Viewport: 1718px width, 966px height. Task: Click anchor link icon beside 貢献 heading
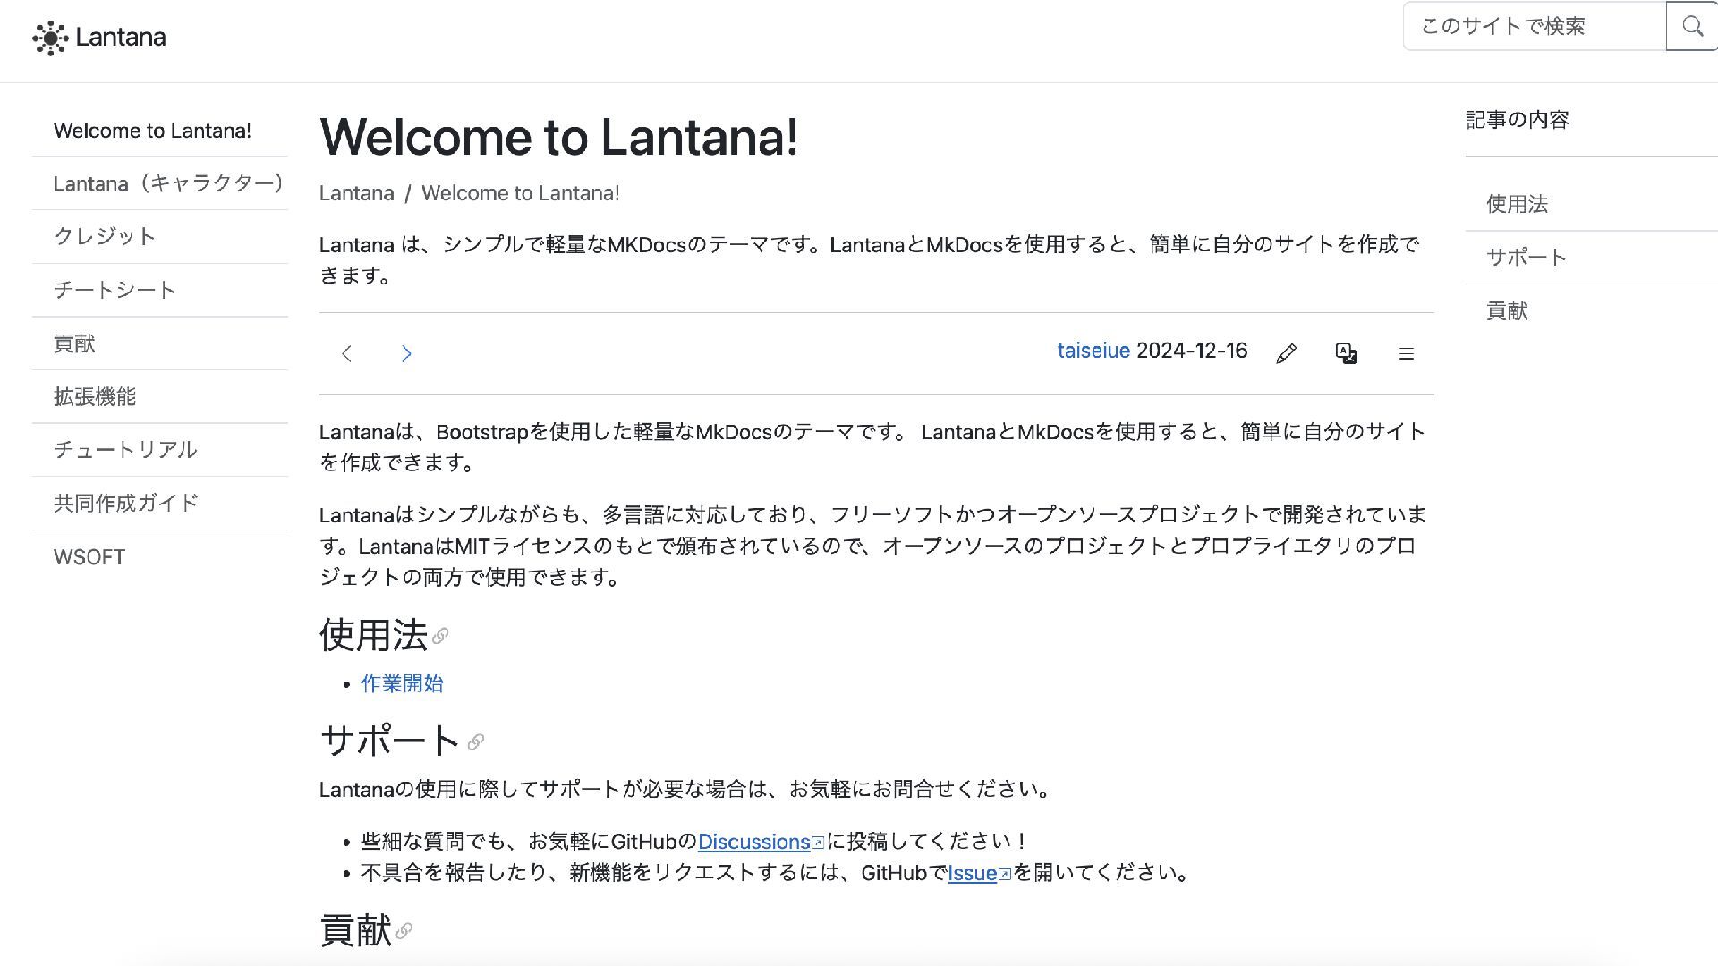pyautogui.click(x=404, y=931)
